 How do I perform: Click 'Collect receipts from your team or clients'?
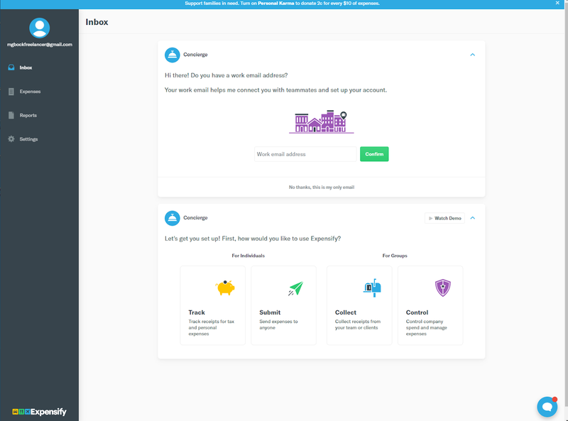tap(358, 324)
